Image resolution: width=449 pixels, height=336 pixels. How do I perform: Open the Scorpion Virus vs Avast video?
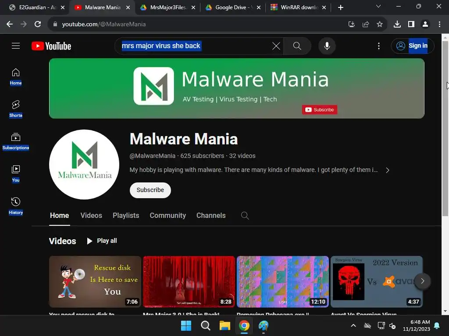pyautogui.click(x=377, y=281)
